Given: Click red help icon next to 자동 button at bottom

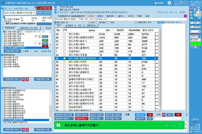Looking at the screenshot, I should tap(164, 115).
